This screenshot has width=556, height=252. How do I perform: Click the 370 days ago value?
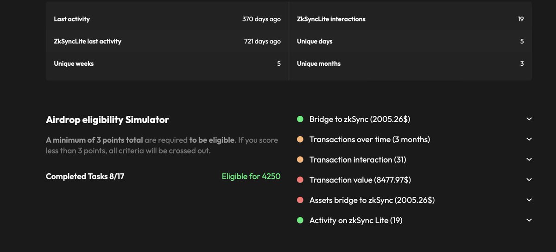click(261, 19)
